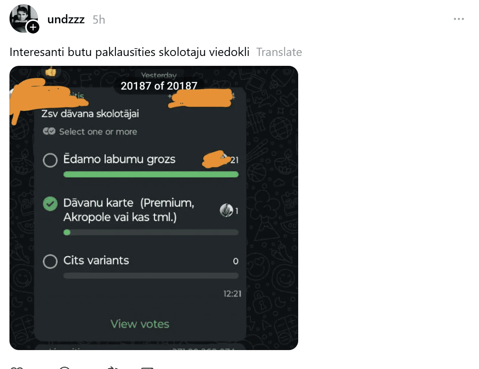Click the Translate link
Viewport: 479px width, 369px height.
pyautogui.click(x=279, y=52)
